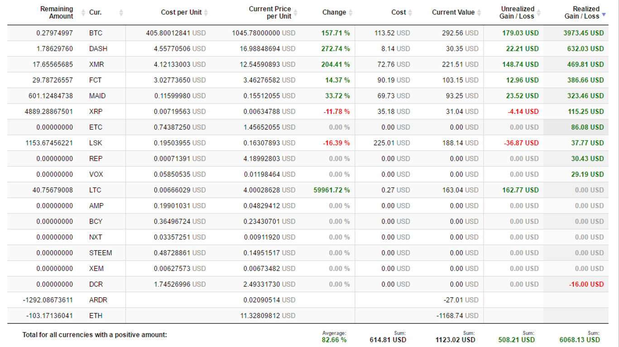Click the 225.01 USD cost cell
The height and width of the screenshot is (347, 619).
[392, 143]
